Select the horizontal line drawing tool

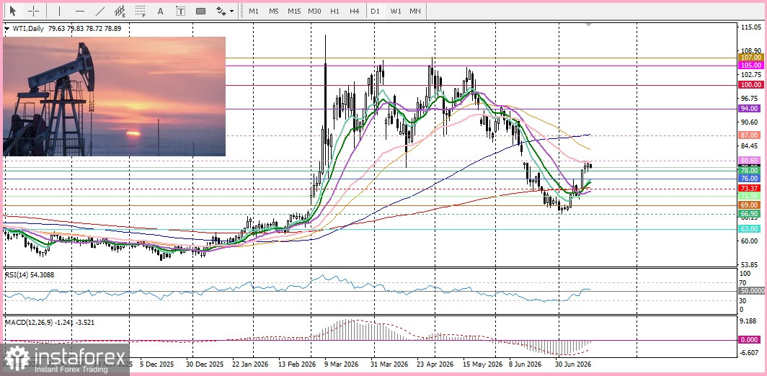(80, 11)
